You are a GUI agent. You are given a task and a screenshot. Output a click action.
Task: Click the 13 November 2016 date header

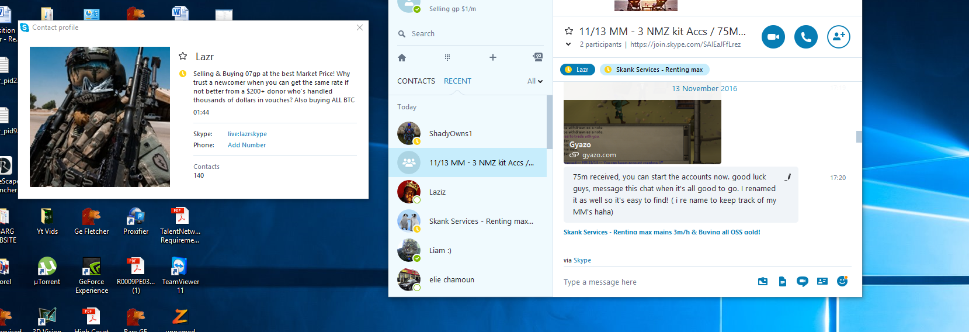(x=704, y=88)
